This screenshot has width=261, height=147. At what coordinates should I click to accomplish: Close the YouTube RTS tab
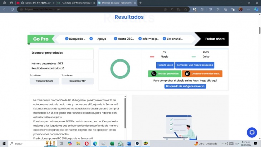53,3
